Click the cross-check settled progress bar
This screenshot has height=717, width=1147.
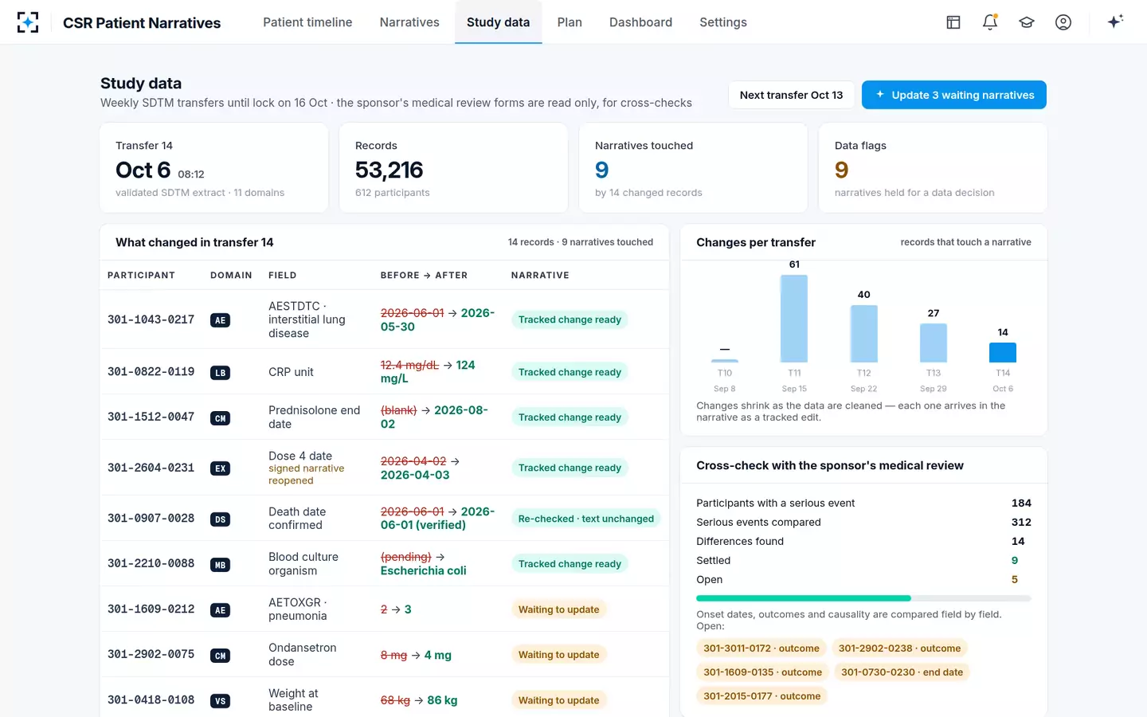(863, 598)
